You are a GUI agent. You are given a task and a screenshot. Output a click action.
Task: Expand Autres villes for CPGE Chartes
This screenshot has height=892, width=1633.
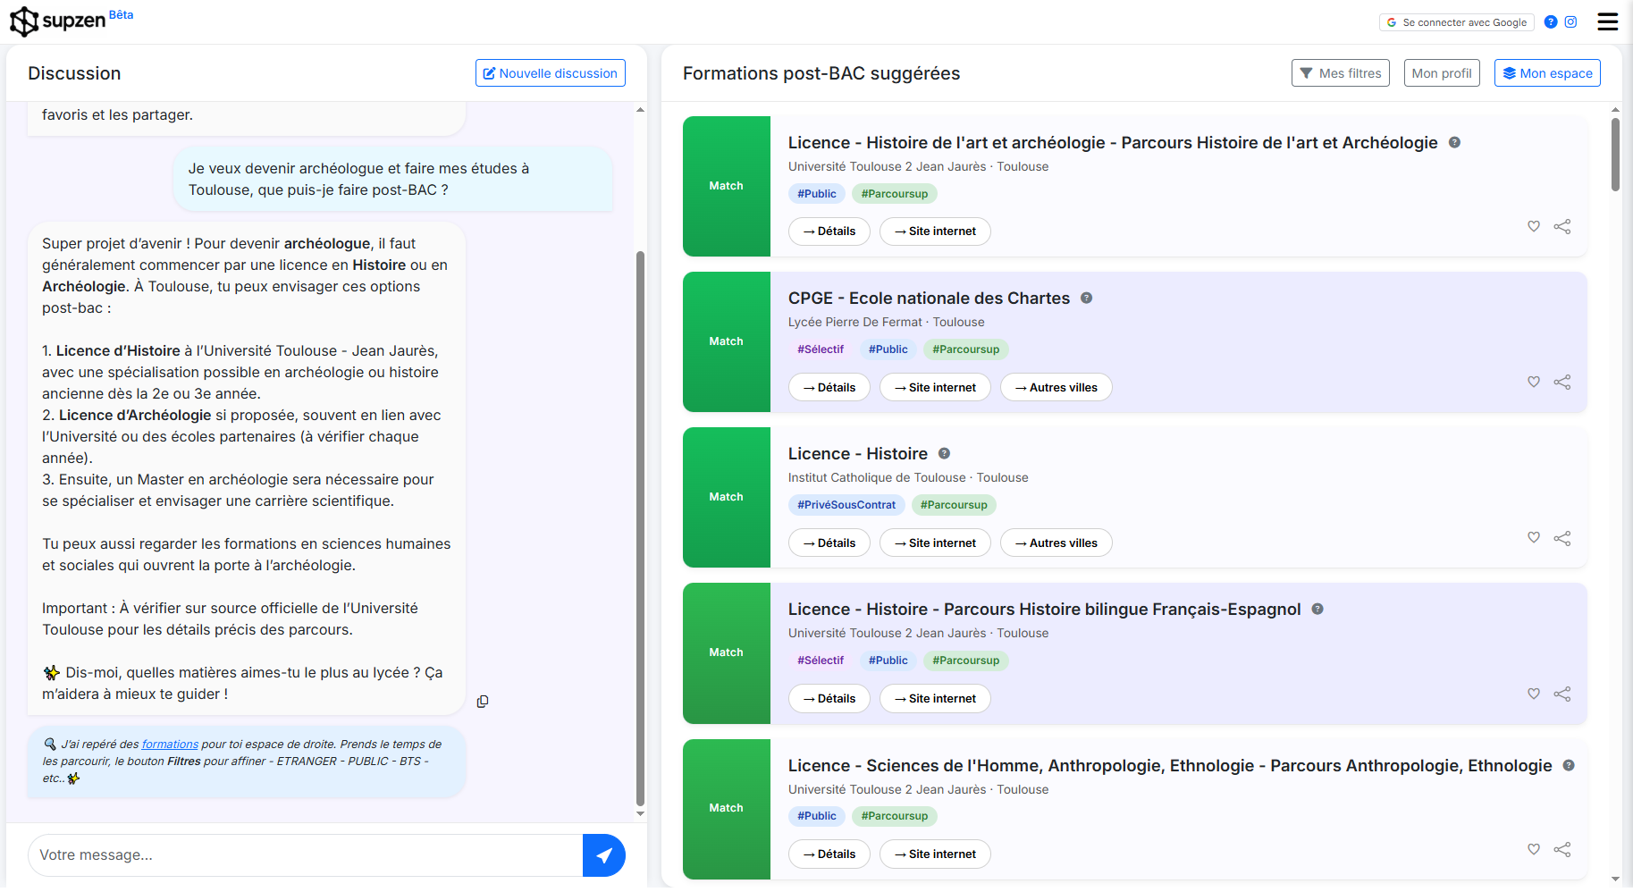coord(1056,388)
